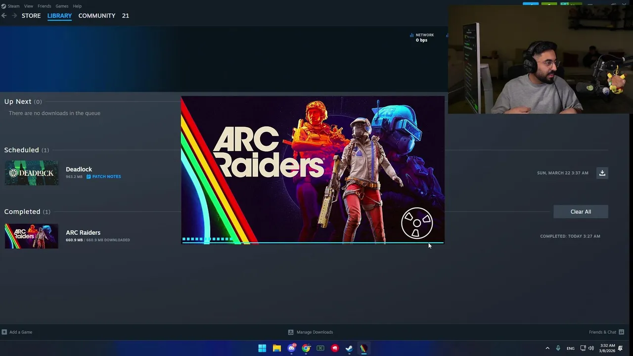Click Deadlock's scheduled time Sun March 22
This screenshot has height=356, width=633.
tap(563, 173)
